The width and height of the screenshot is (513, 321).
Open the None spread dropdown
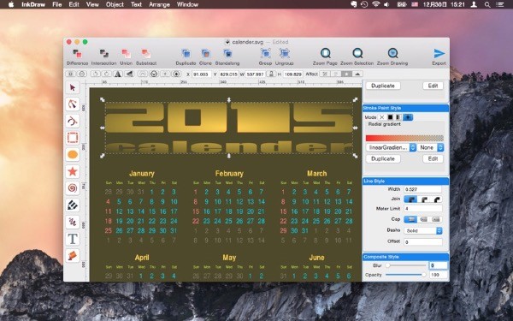(x=430, y=148)
